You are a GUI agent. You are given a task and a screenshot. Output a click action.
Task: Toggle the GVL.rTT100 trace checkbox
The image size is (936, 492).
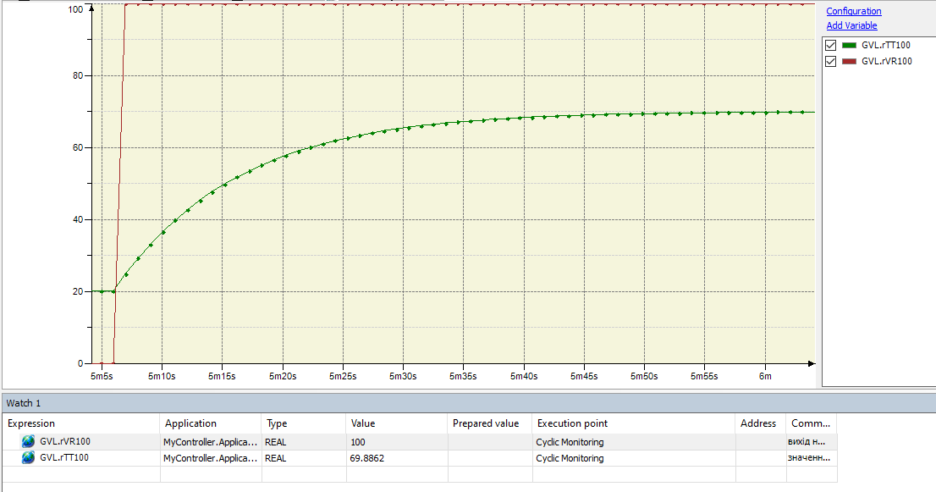[x=830, y=46]
